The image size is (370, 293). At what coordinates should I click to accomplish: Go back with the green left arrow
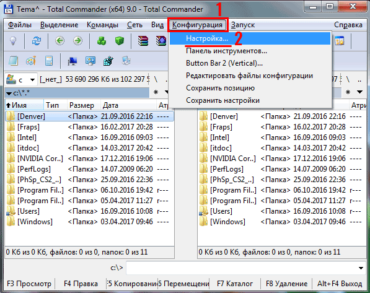pos(59,41)
